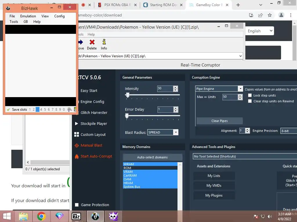This screenshot has height=222, width=297.
Task: Click the Intensity slider handle
Action: [x=128, y=95]
